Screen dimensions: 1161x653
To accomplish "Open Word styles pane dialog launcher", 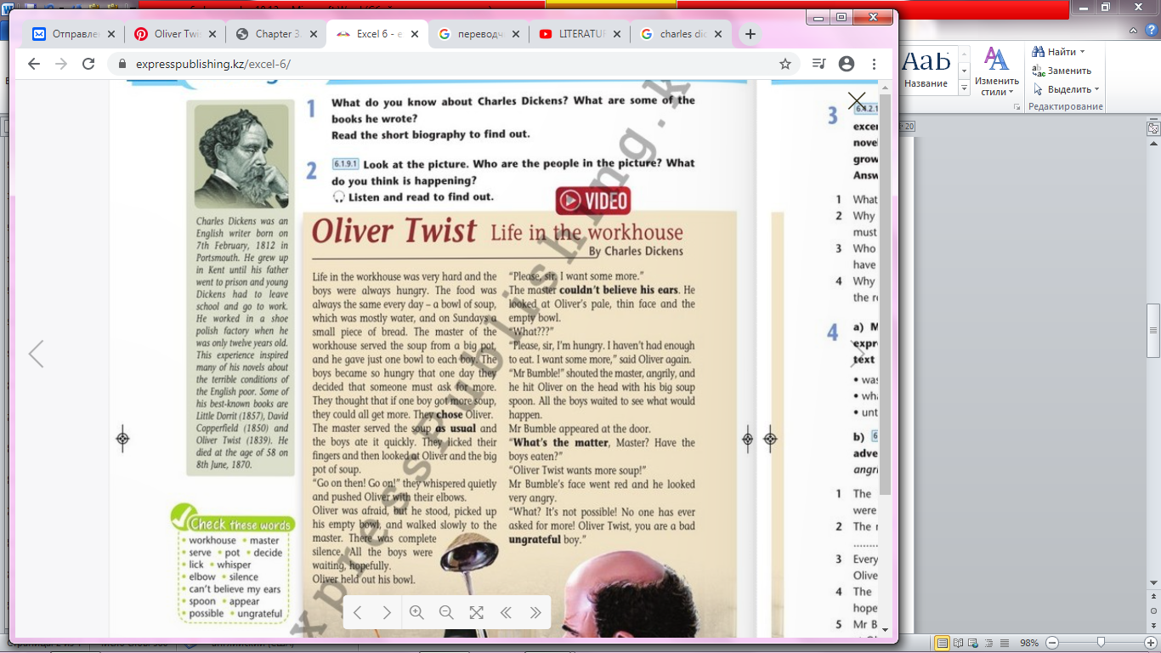I will tap(1017, 107).
